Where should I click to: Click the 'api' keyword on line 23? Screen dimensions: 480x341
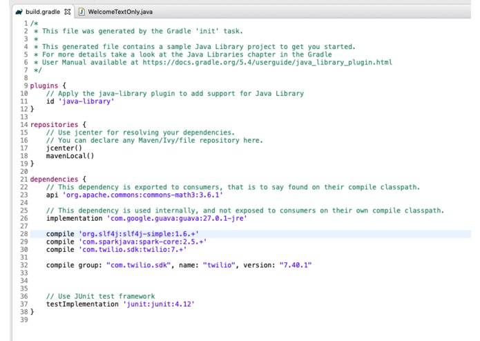(x=52, y=195)
